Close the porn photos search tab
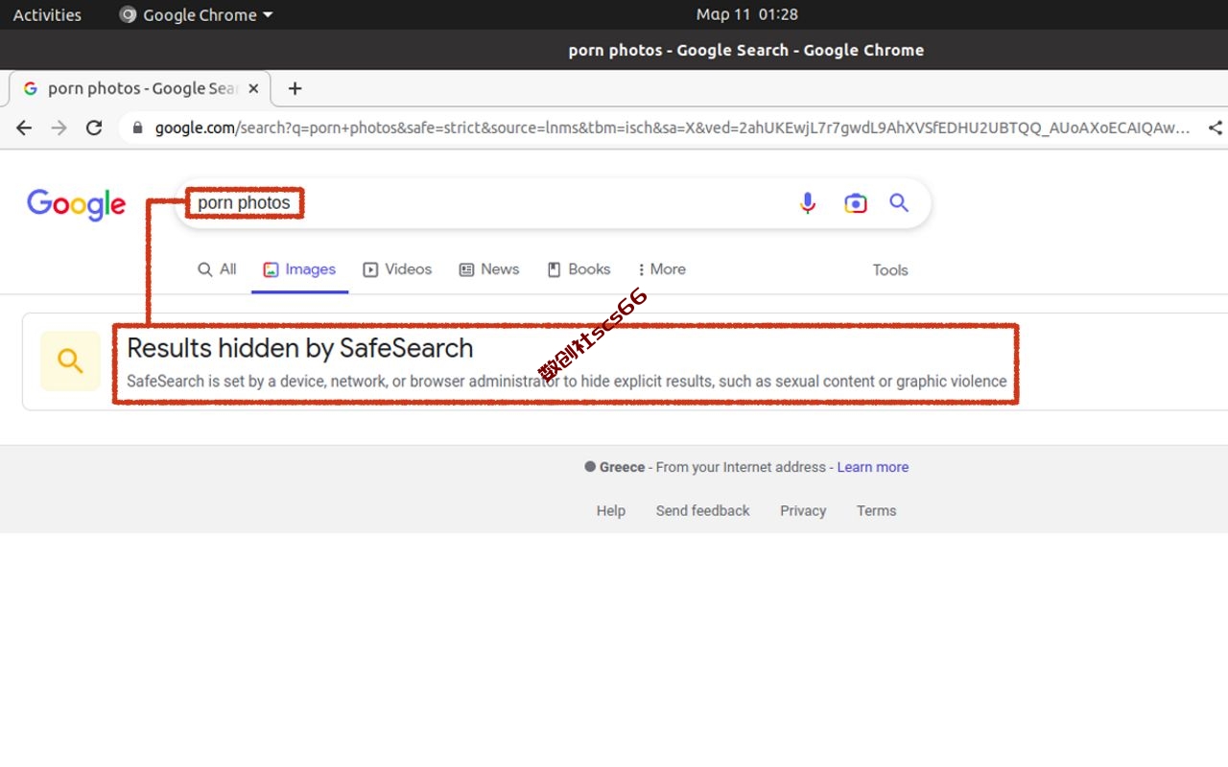 click(x=253, y=88)
